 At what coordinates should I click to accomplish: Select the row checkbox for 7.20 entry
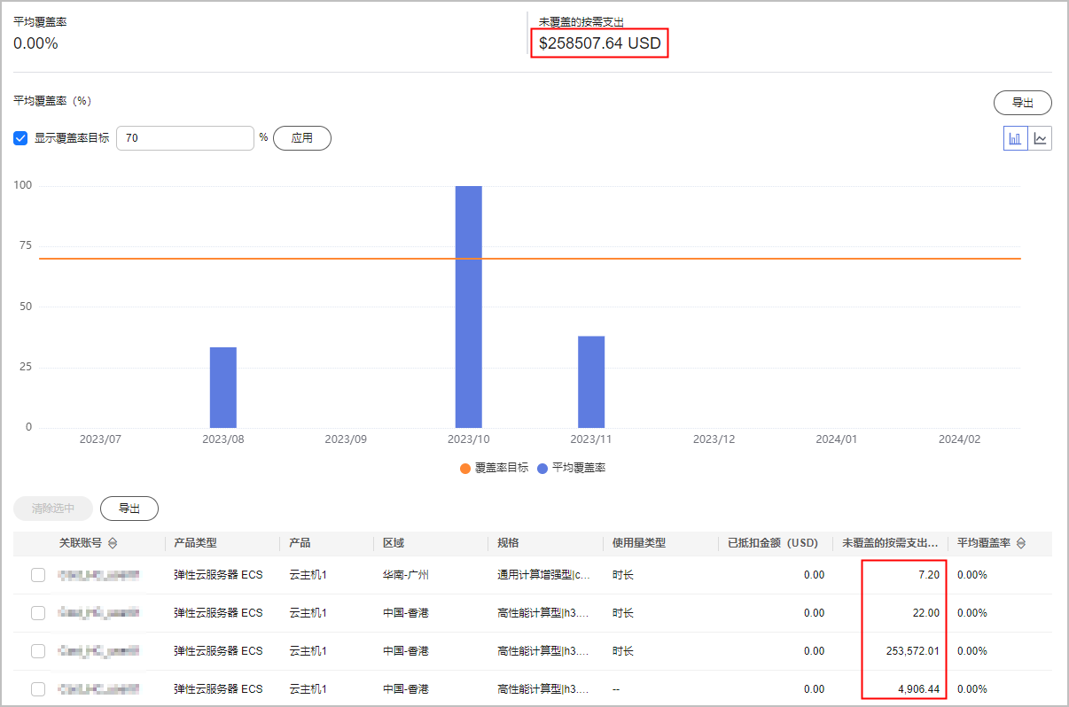[x=38, y=575]
